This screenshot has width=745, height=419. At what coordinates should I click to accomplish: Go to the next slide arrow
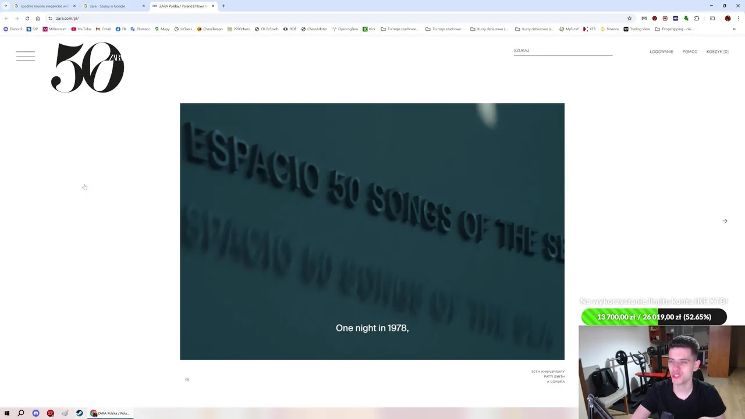click(725, 221)
